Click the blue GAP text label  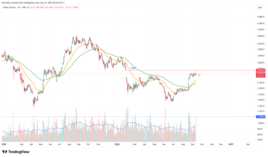coord(133,68)
